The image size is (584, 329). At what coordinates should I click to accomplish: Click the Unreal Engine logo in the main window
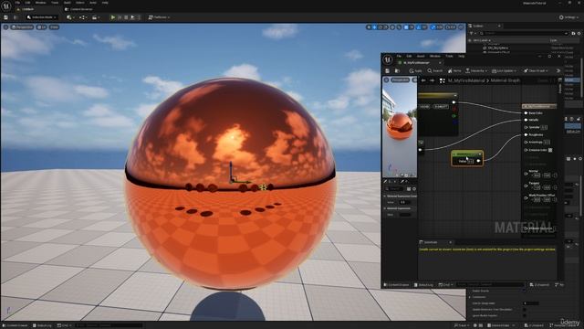click(6, 6)
